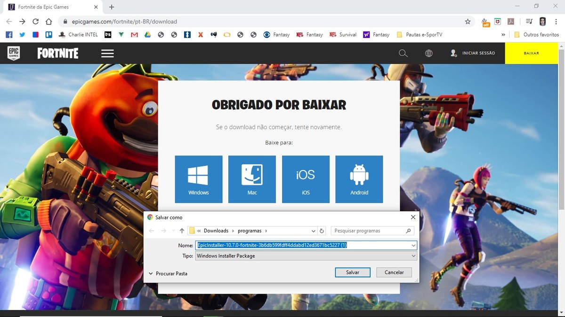Expand the chevron after 'programas' in the path
This screenshot has width=565, height=317.
(266, 231)
